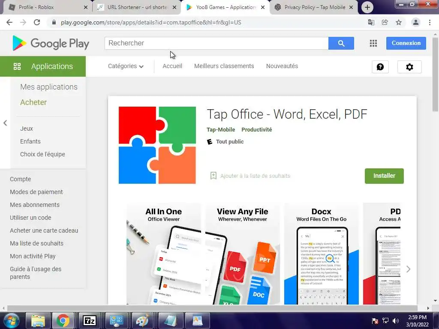Collapse the left sidebar with chevron
The image size is (439, 329).
[x=5, y=123]
